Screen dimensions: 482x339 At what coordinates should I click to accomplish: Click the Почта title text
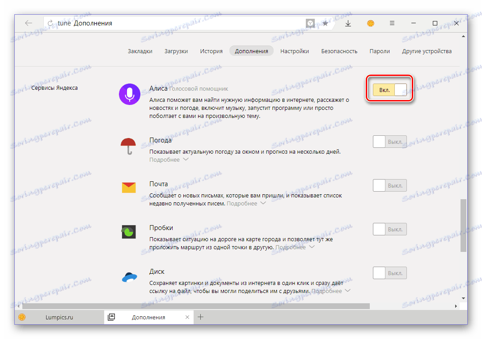(x=159, y=184)
